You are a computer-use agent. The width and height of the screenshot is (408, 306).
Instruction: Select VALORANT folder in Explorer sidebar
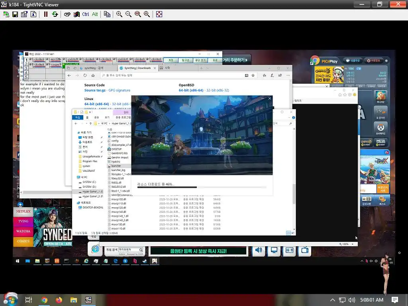pos(88,171)
